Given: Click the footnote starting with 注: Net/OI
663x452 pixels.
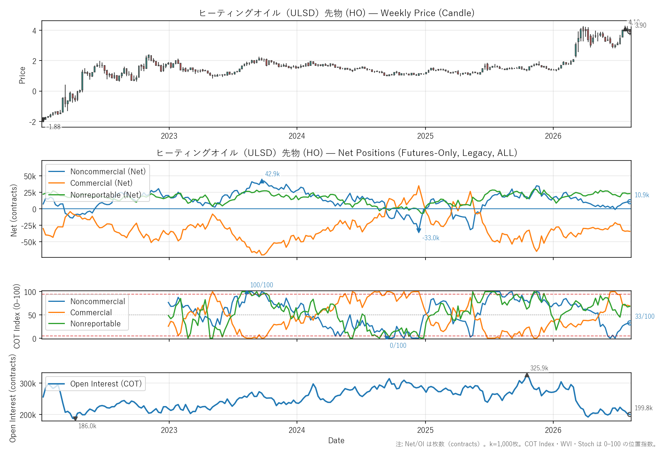Looking at the screenshot, I should pyautogui.click(x=526, y=444).
